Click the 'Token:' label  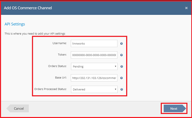62,55
